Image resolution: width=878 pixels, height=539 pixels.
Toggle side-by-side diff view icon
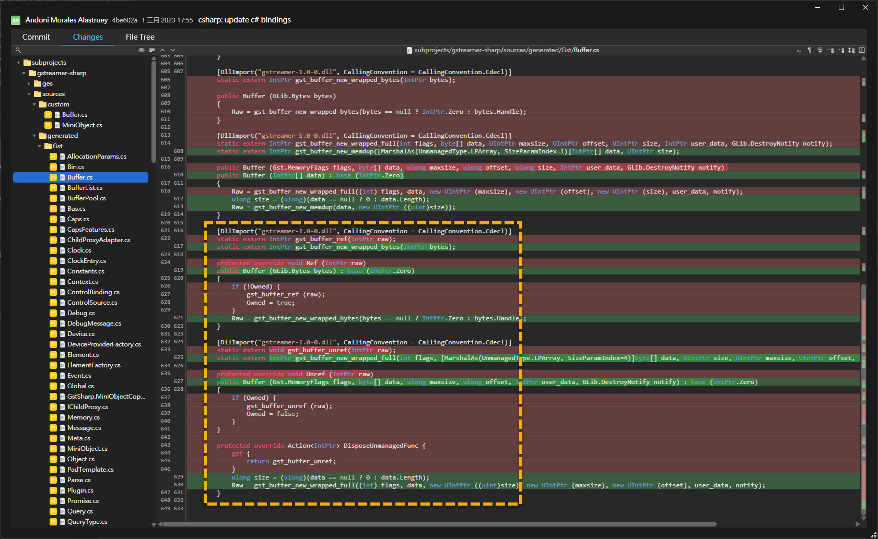click(862, 50)
